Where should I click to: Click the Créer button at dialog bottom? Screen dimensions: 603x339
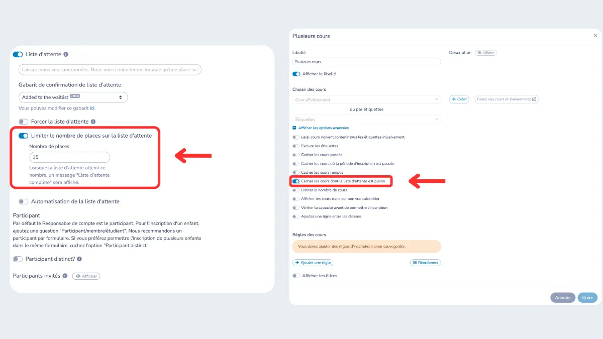588,297
